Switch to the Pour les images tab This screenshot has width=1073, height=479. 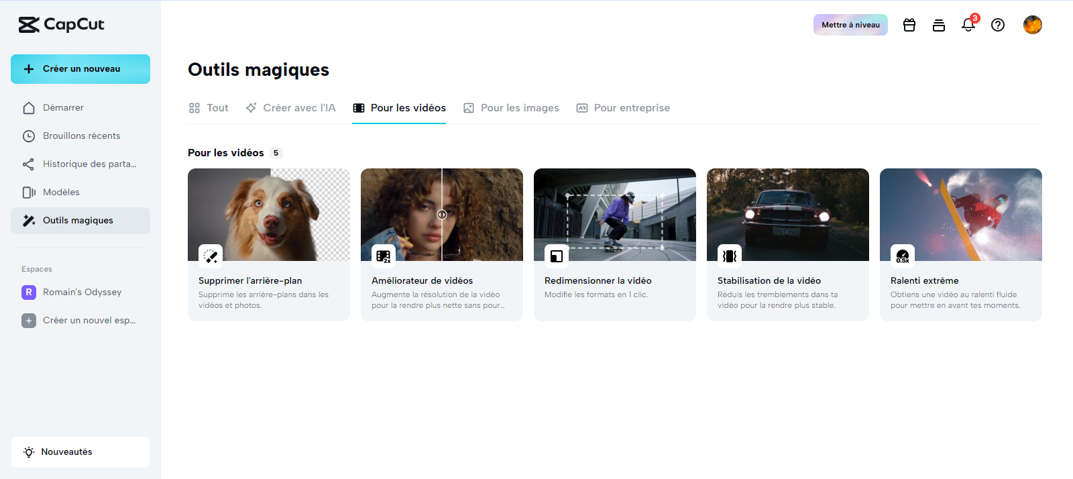tap(511, 108)
